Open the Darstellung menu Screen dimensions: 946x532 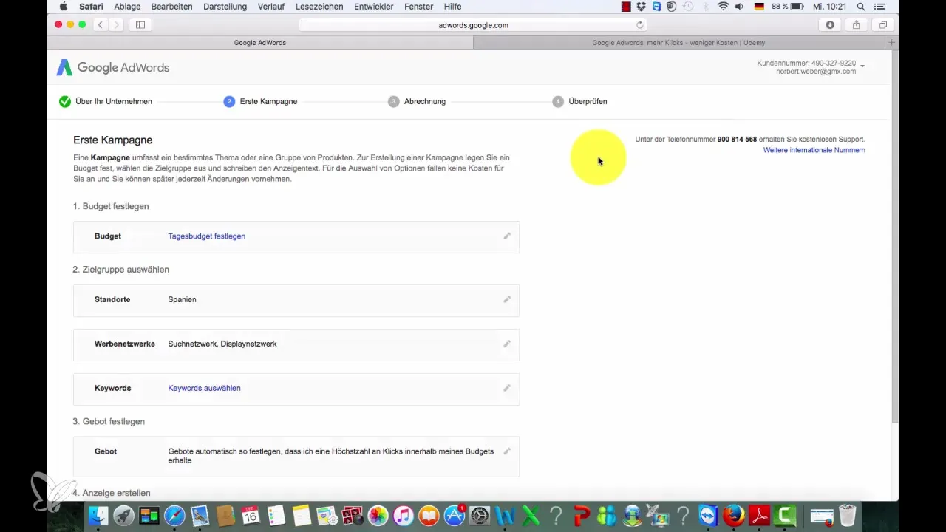(225, 7)
